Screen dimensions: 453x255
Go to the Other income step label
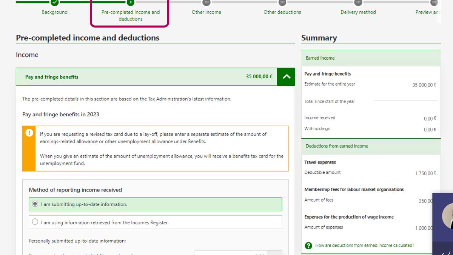(206, 12)
